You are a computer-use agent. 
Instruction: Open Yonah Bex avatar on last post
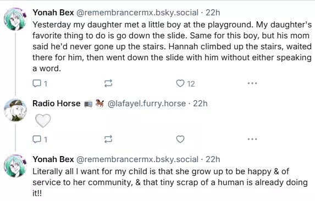(x=15, y=166)
